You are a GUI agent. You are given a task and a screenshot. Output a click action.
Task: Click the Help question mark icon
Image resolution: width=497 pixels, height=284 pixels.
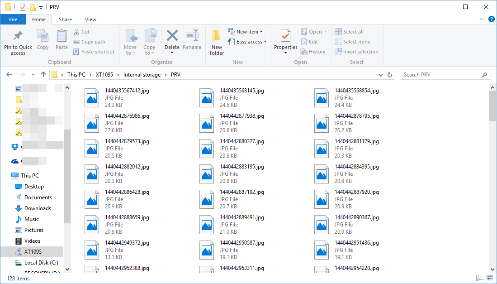point(492,19)
